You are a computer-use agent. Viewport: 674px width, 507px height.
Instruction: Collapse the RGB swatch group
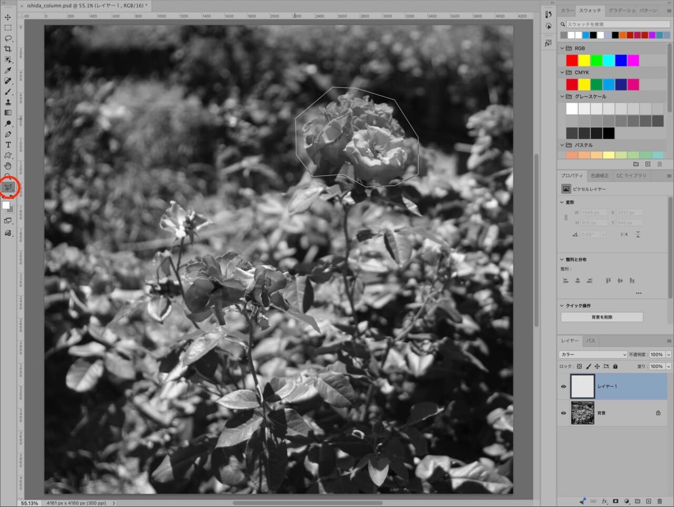[562, 48]
